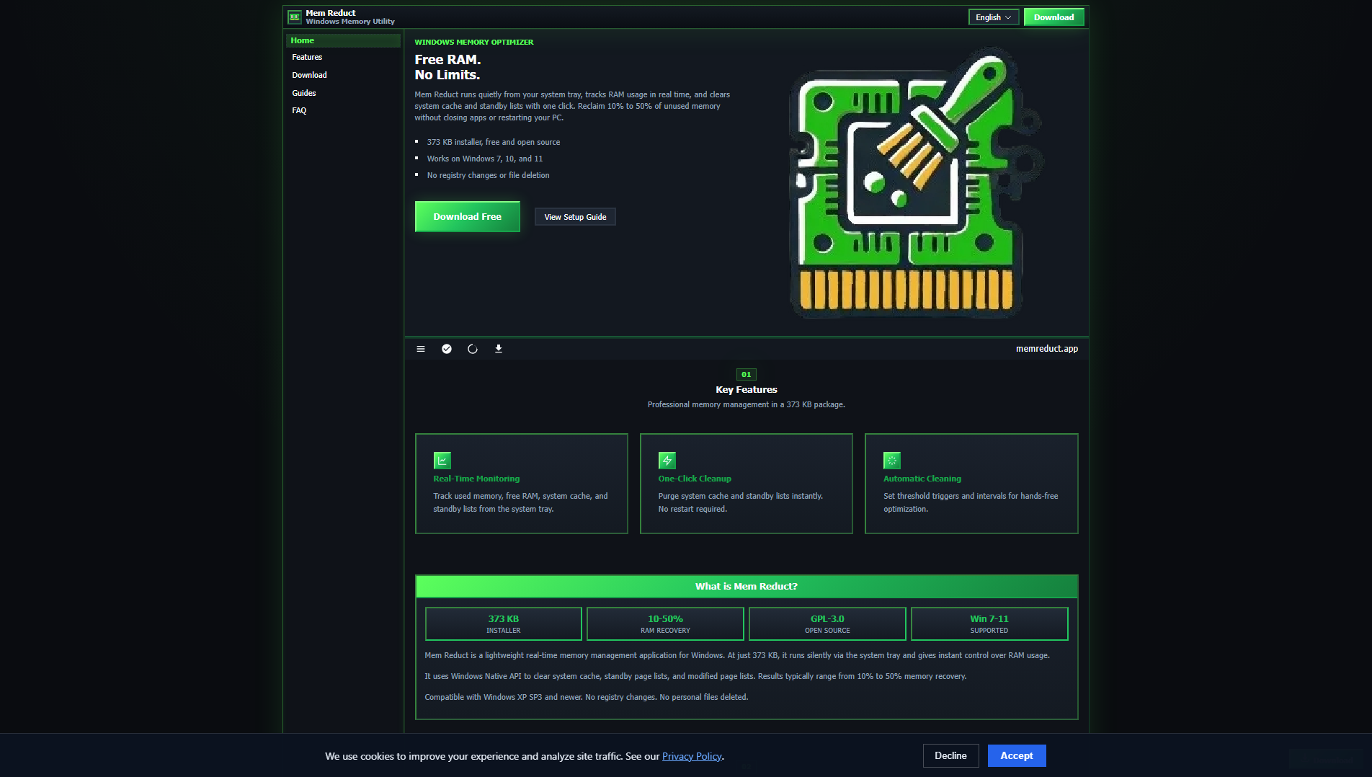This screenshot has height=777, width=1372.
Task: Open the English language dropdown
Action: click(x=994, y=17)
